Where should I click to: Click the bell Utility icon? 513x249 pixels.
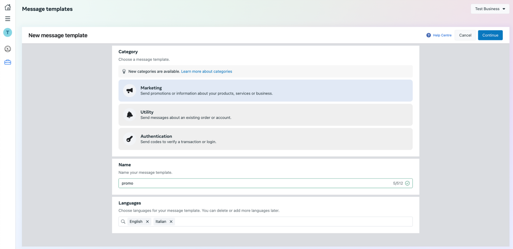tap(130, 115)
